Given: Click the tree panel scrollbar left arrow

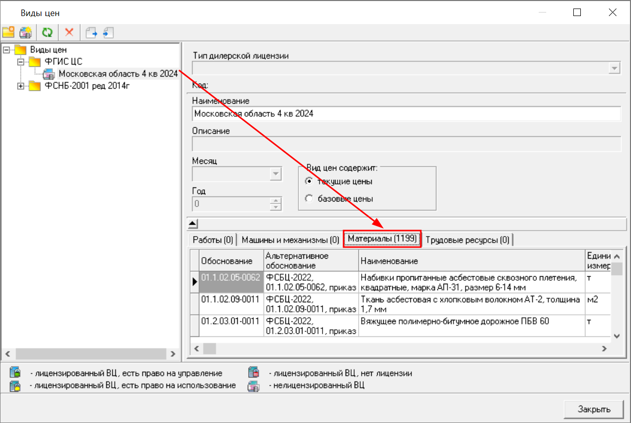Looking at the screenshot, I should coord(7,353).
